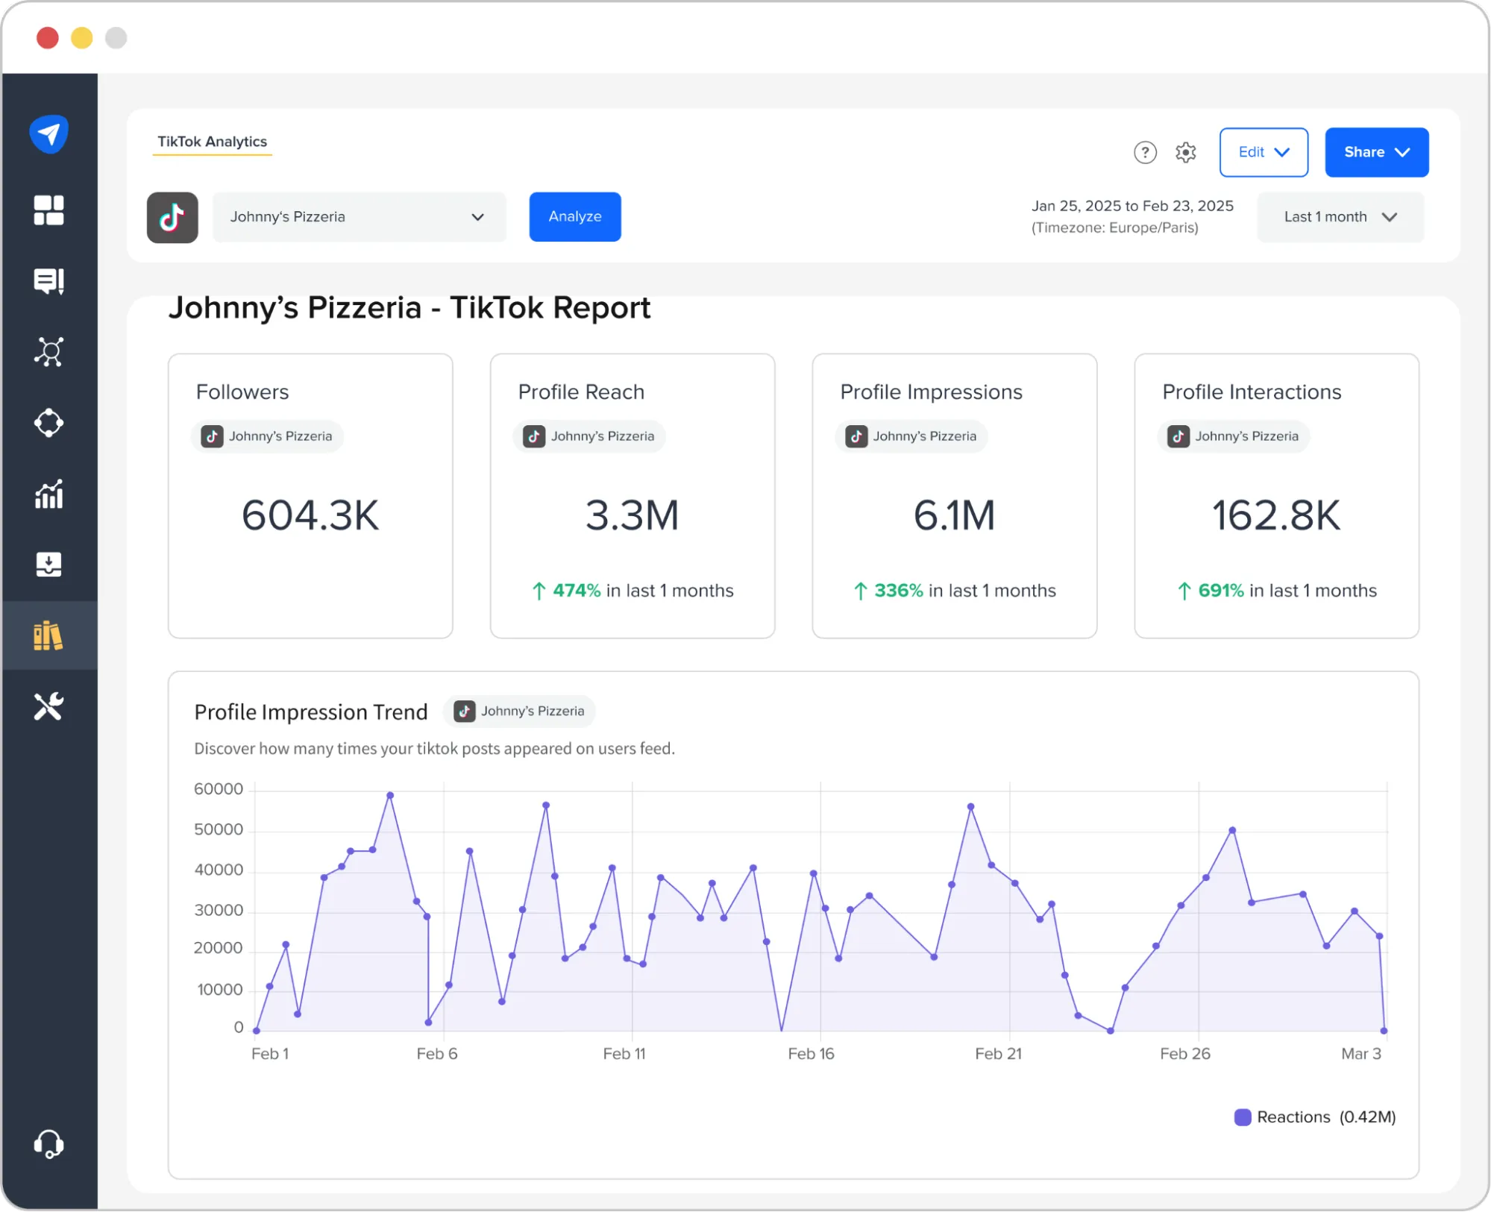Expand the Johnny's Pizzeria account dropdown
The width and height of the screenshot is (1491, 1212).
360,217
